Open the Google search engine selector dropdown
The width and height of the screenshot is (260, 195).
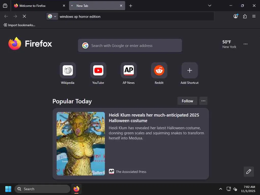point(52,16)
